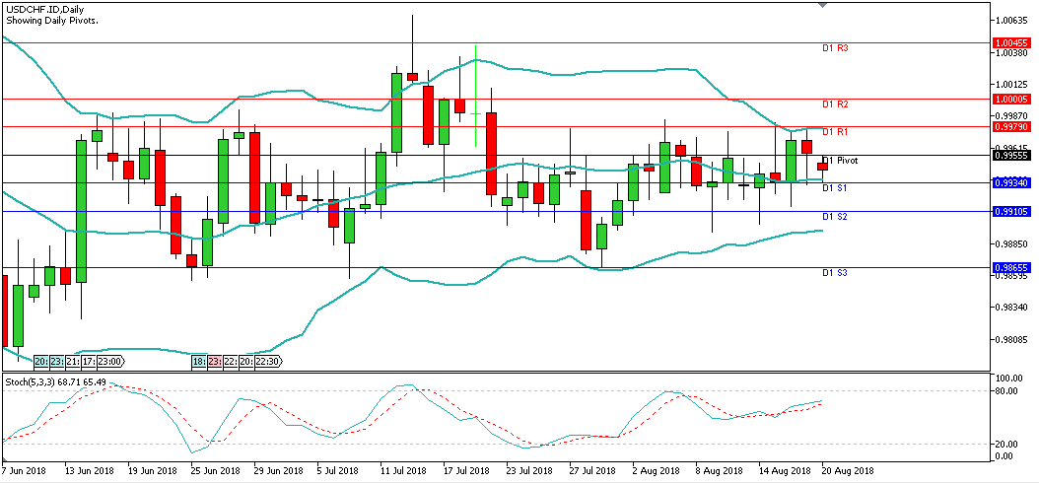Click the blue 20: event flag

41,362
